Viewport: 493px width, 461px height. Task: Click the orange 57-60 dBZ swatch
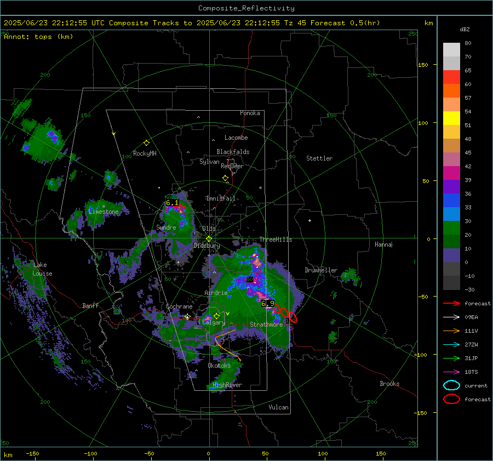451,91
